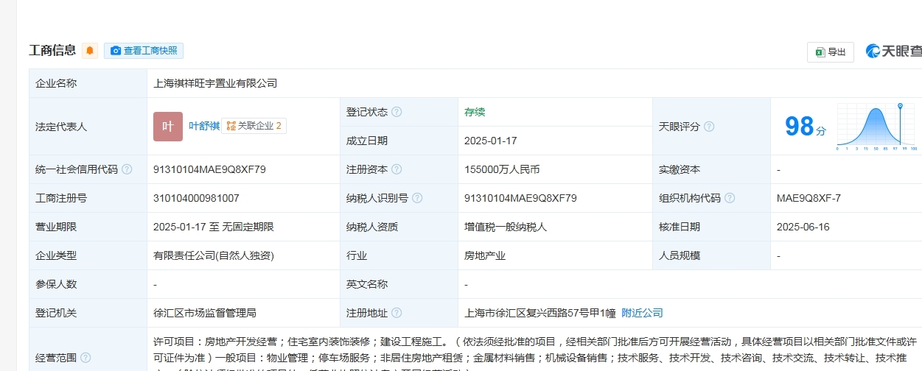The width and height of the screenshot is (922, 371).
Task: Click the 98分 score value
Action: point(805,127)
